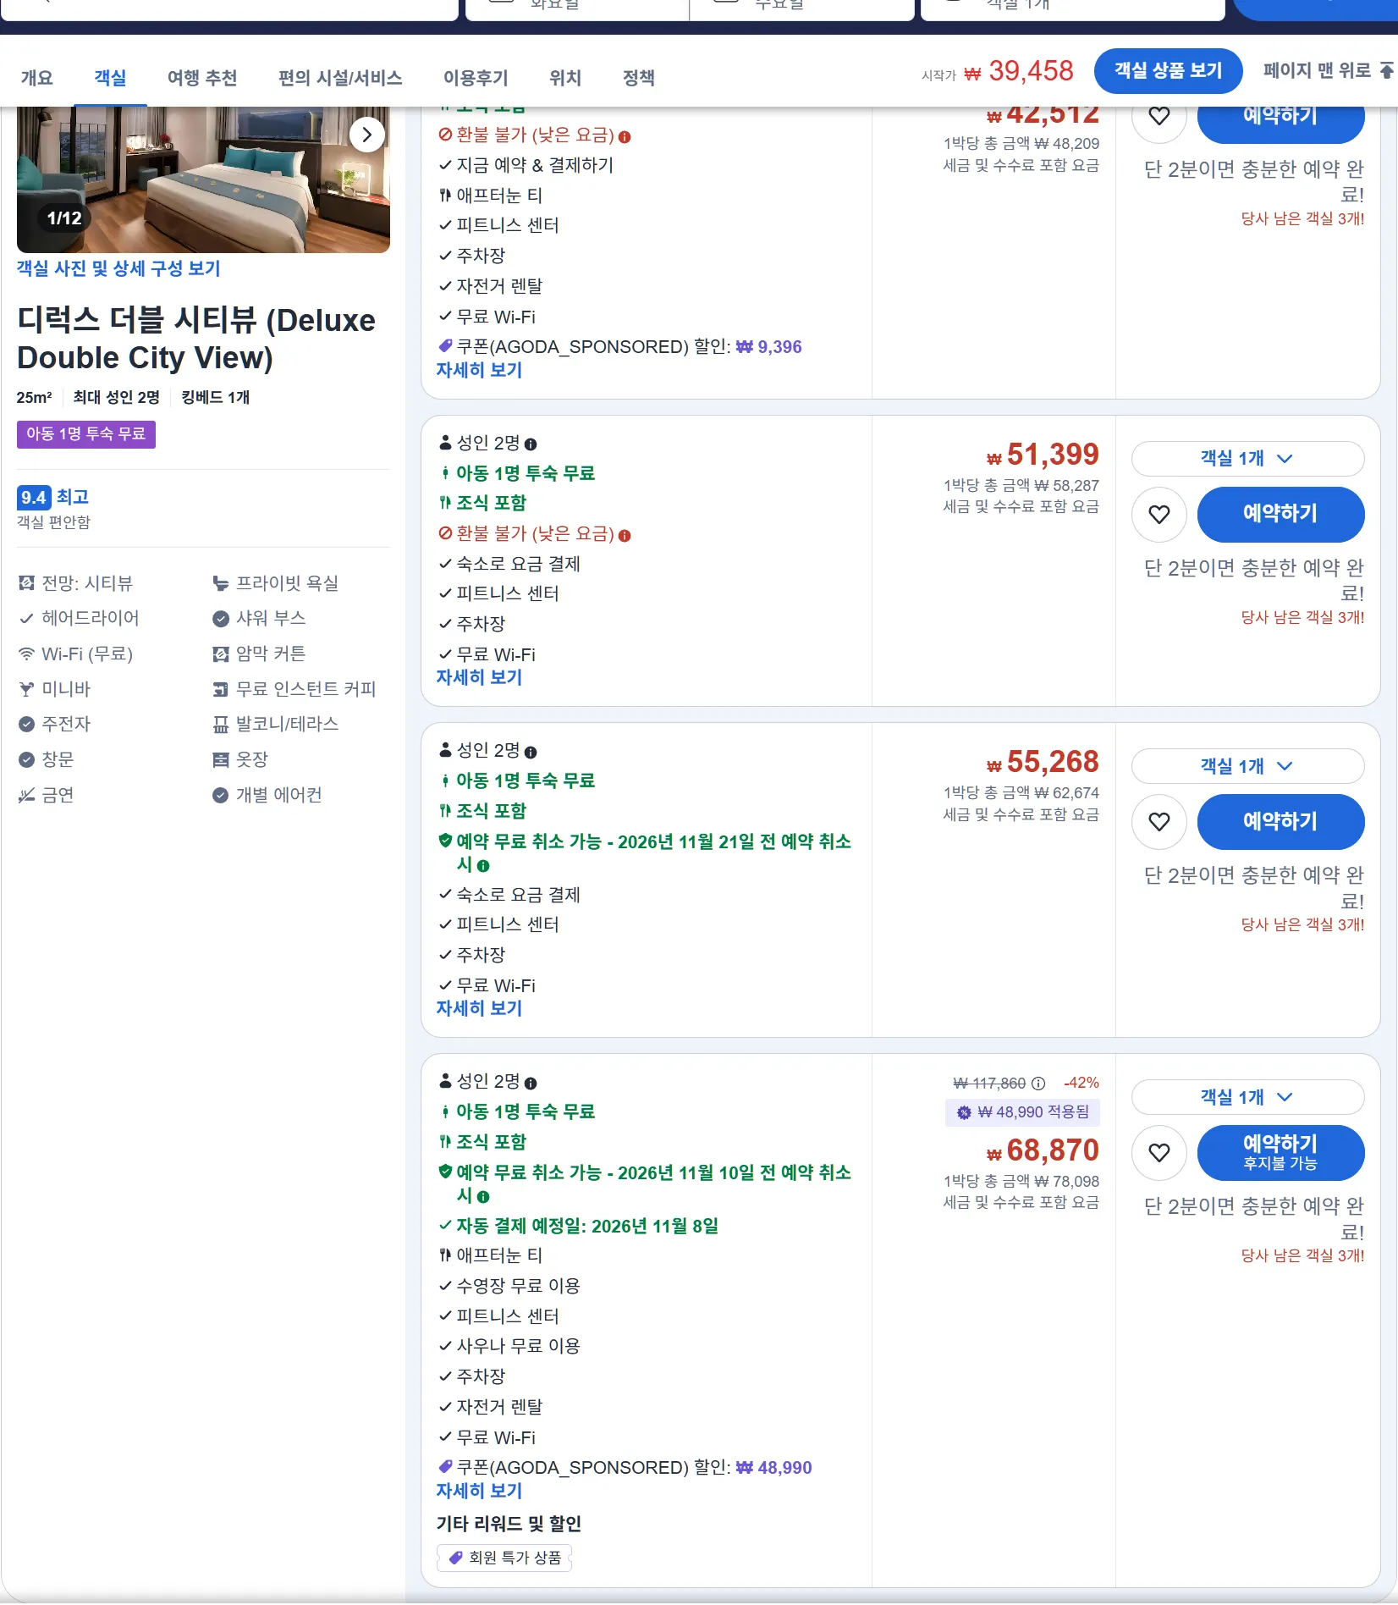This screenshot has height=1605, width=1398.
Task: Save the ₩42,512 room to favorites
Action: coord(1159,119)
